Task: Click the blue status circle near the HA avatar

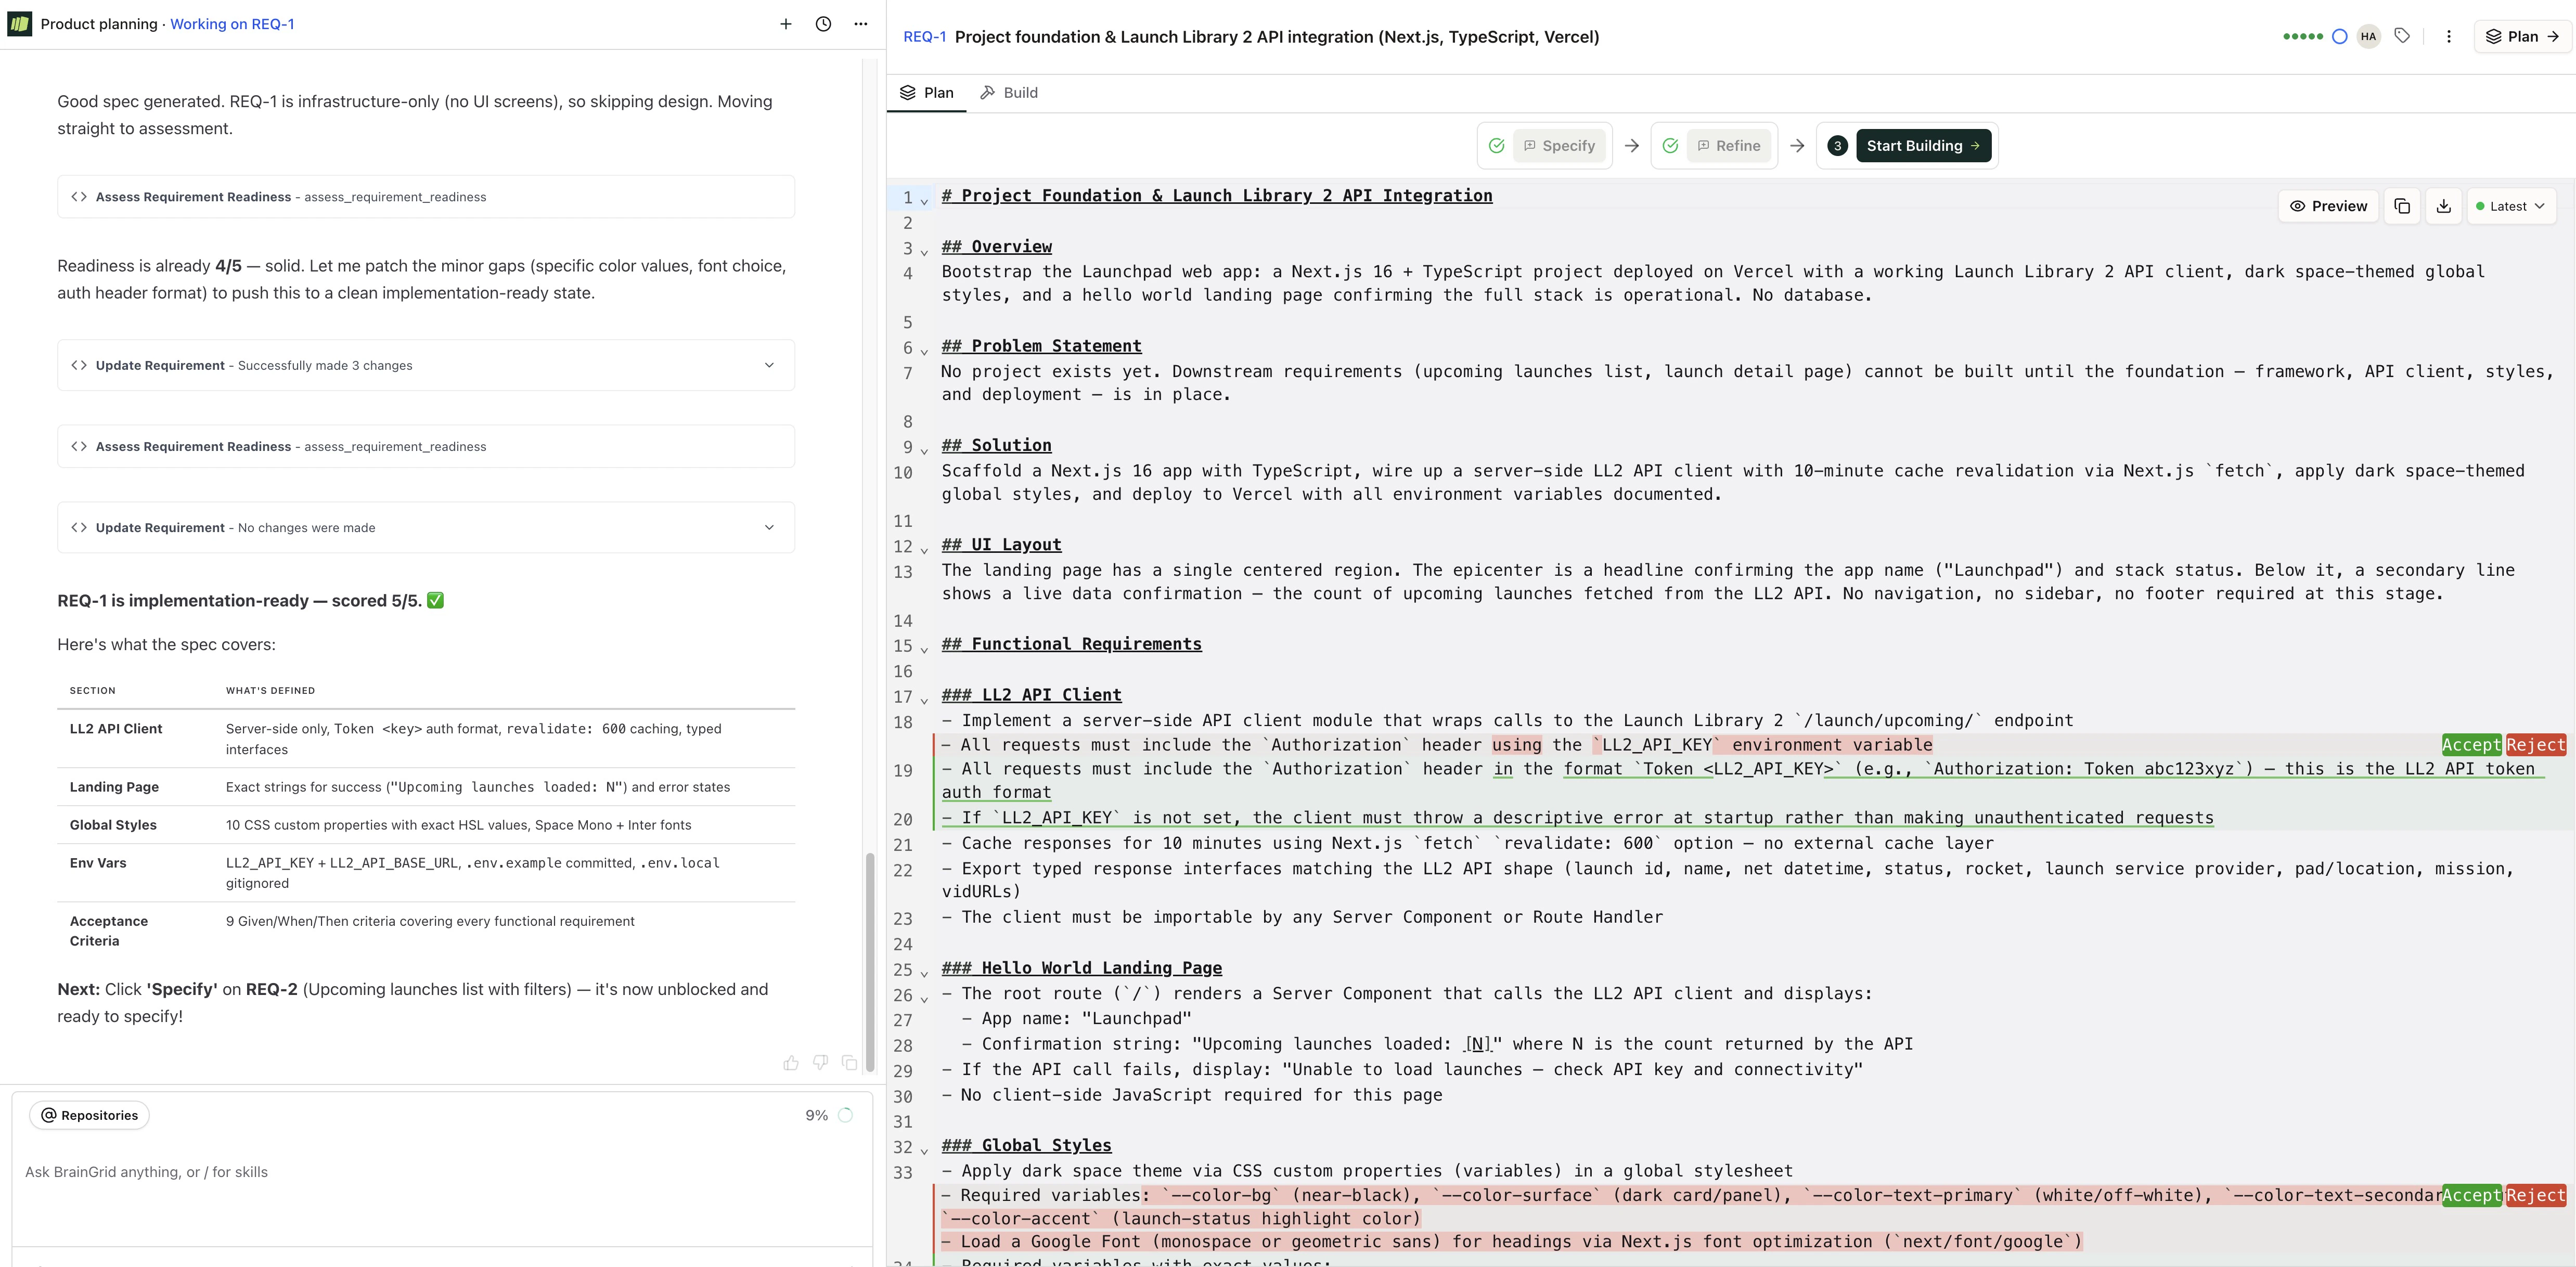Action: coord(2340,36)
